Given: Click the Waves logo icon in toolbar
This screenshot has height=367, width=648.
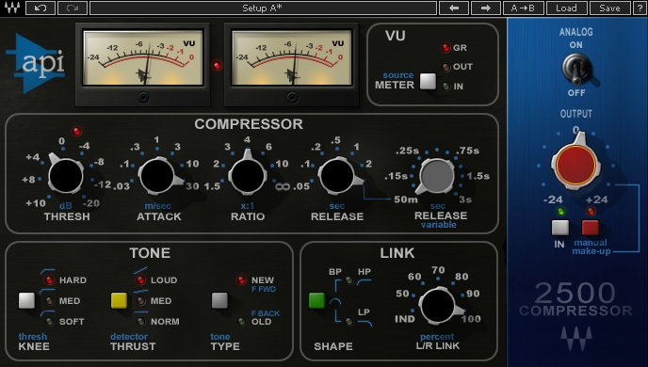Looking at the screenshot, I should (12, 8).
